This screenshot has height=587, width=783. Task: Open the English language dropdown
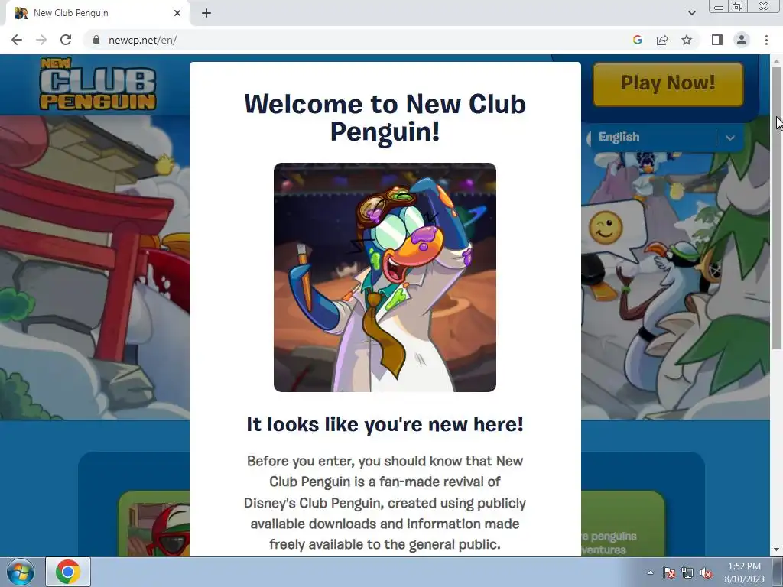(665, 137)
